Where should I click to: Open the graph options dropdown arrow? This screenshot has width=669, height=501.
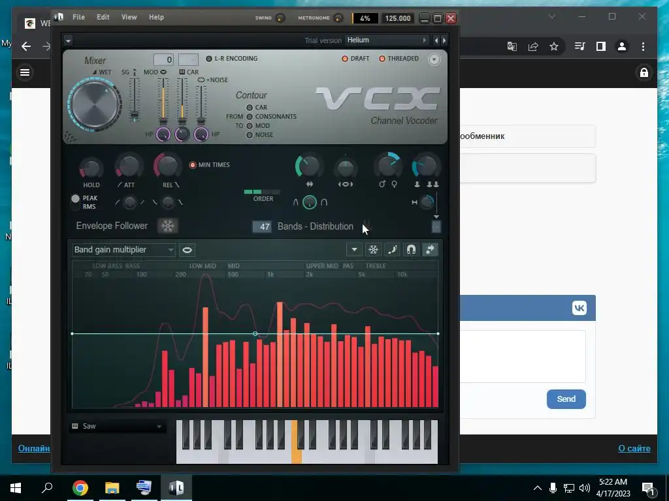[354, 250]
